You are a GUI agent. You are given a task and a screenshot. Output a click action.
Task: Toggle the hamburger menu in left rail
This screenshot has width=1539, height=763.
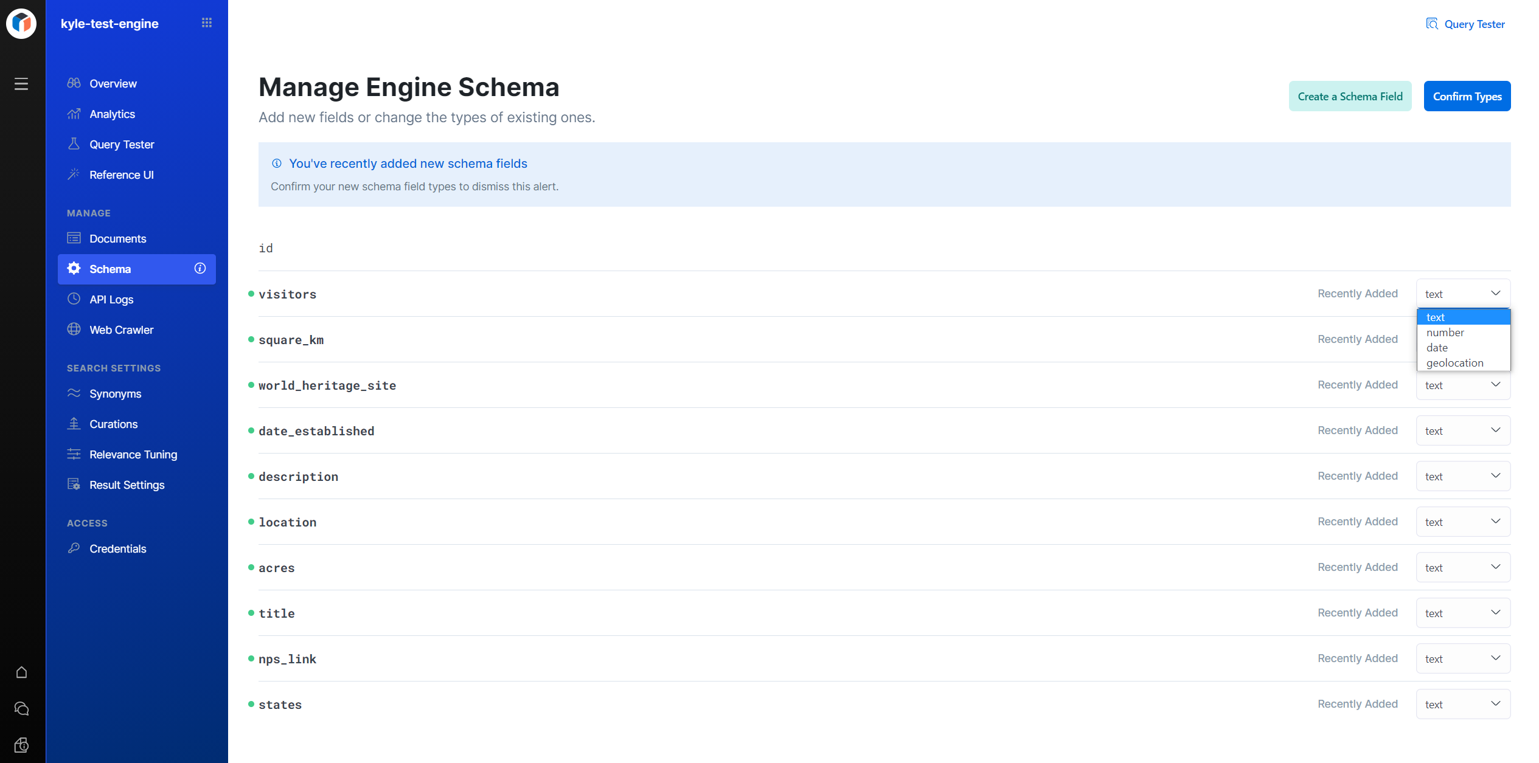tap(21, 84)
